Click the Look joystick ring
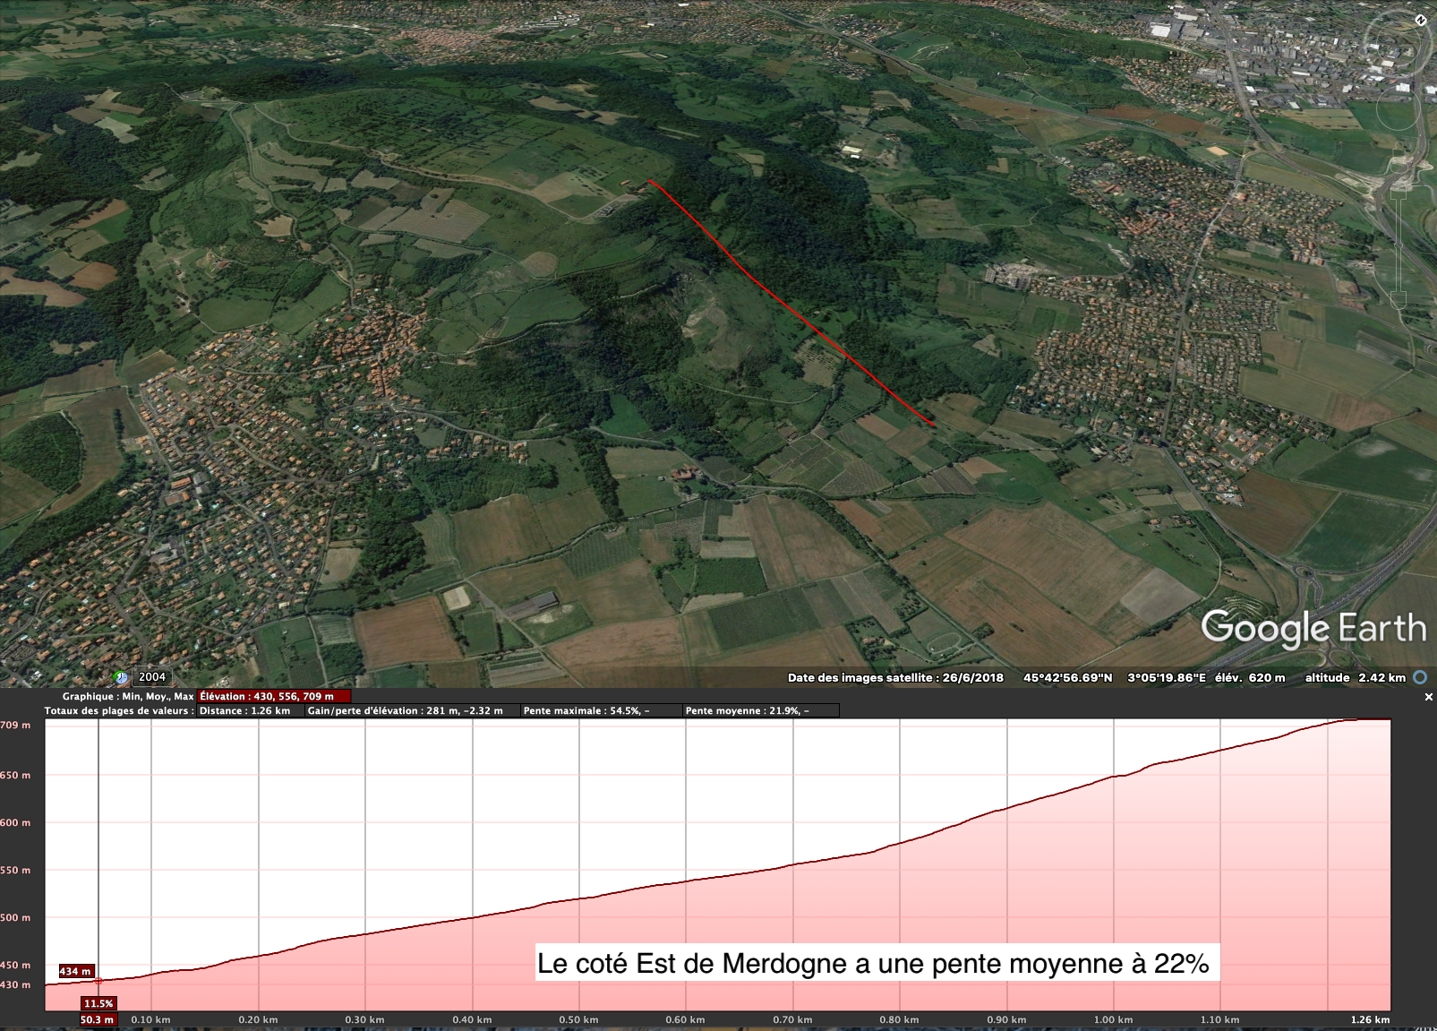 [x=1397, y=43]
